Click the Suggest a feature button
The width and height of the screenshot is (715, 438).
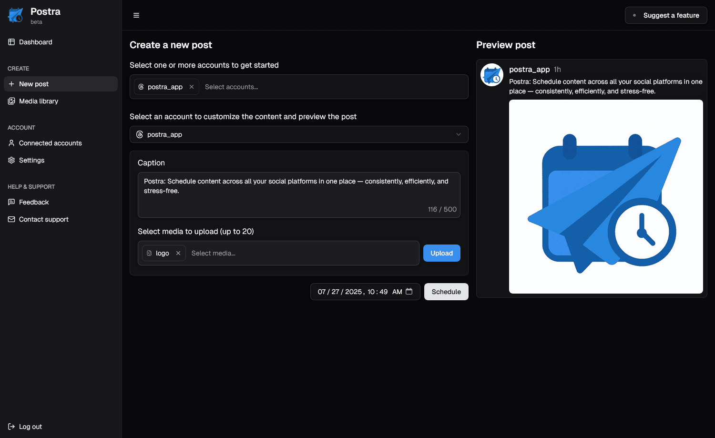(666, 15)
